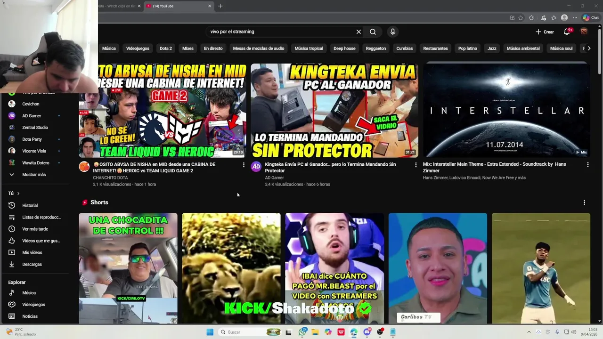
Task: Select the Reggaeton filter chip
Action: 376,48
